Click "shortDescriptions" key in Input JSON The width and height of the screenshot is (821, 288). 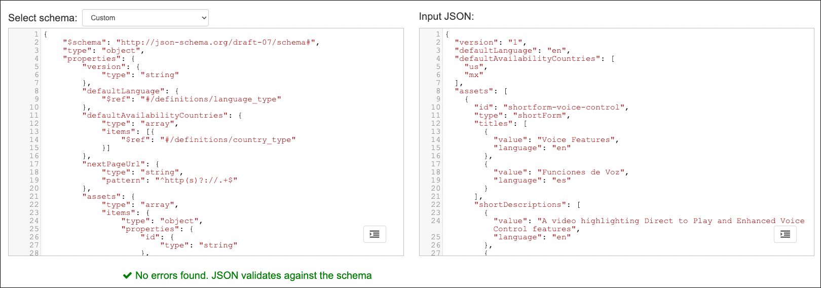pyautogui.click(x=520, y=205)
